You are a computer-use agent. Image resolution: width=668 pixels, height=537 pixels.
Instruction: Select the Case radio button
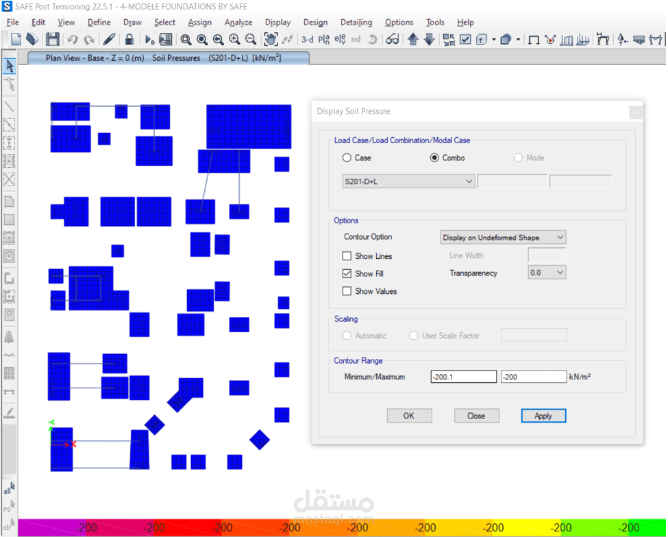tap(347, 158)
